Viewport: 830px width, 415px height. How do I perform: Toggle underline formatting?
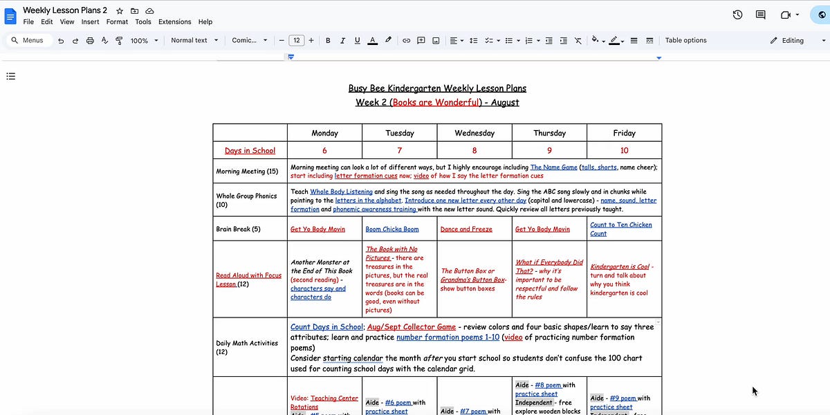point(357,40)
